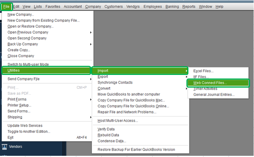Open the Banking menu
The height and width of the screenshot is (157, 254).
172,7
